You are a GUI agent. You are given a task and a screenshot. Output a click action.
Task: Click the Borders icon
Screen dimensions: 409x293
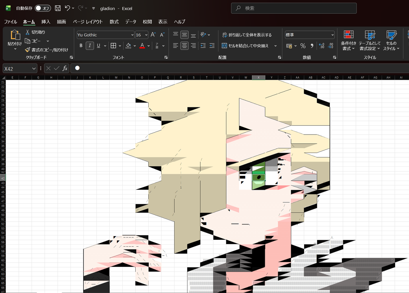[113, 46]
